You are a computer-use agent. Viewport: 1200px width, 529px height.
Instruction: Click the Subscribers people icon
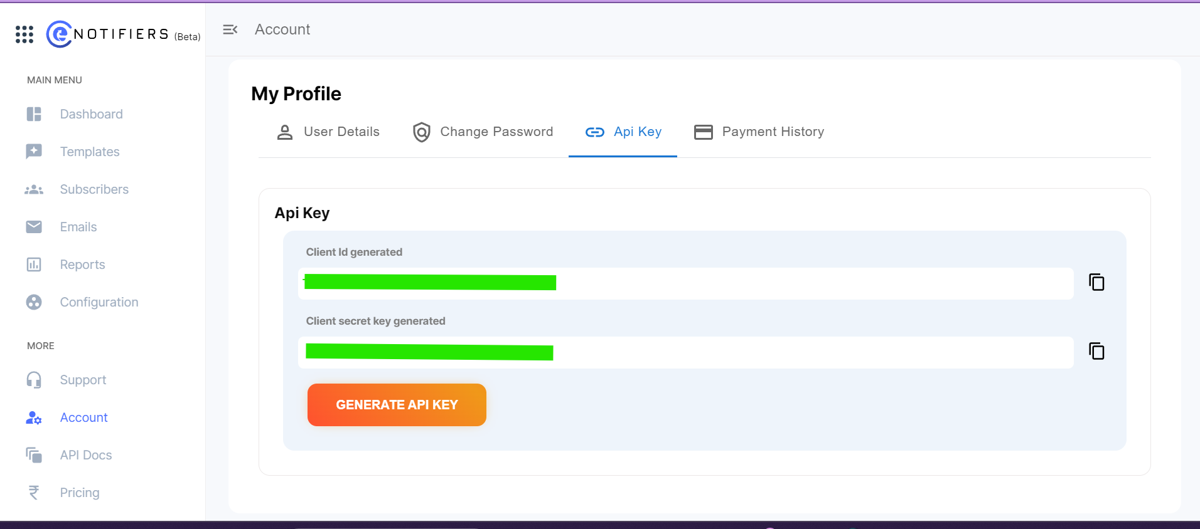tap(34, 189)
